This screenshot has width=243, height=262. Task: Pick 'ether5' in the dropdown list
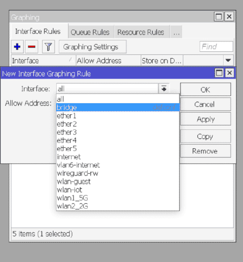pyautogui.click(x=118, y=148)
